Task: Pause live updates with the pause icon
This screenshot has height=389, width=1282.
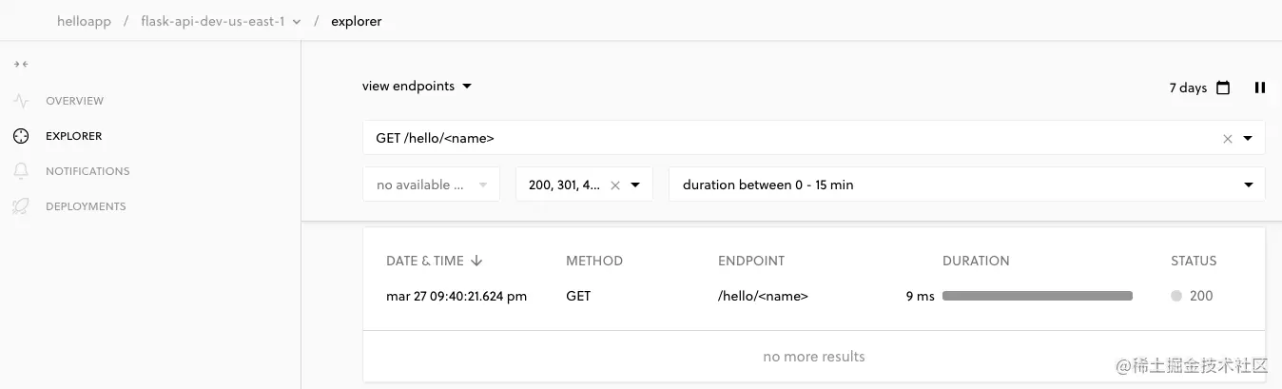Action: 1260,88
